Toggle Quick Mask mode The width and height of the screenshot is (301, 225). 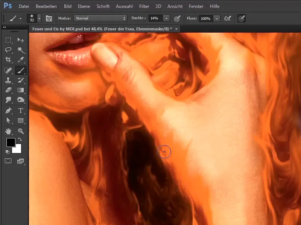click(x=8, y=161)
